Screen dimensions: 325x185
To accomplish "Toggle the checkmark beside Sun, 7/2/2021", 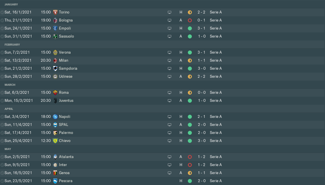I will [2, 52].
